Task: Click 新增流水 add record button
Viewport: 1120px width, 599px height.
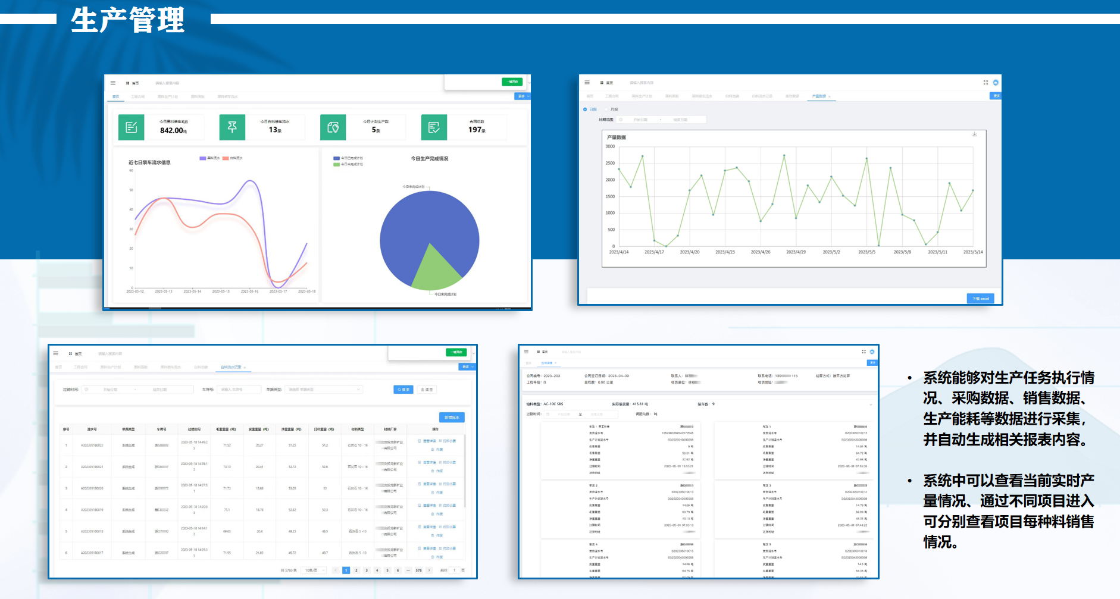Action: pyautogui.click(x=452, y=418)
